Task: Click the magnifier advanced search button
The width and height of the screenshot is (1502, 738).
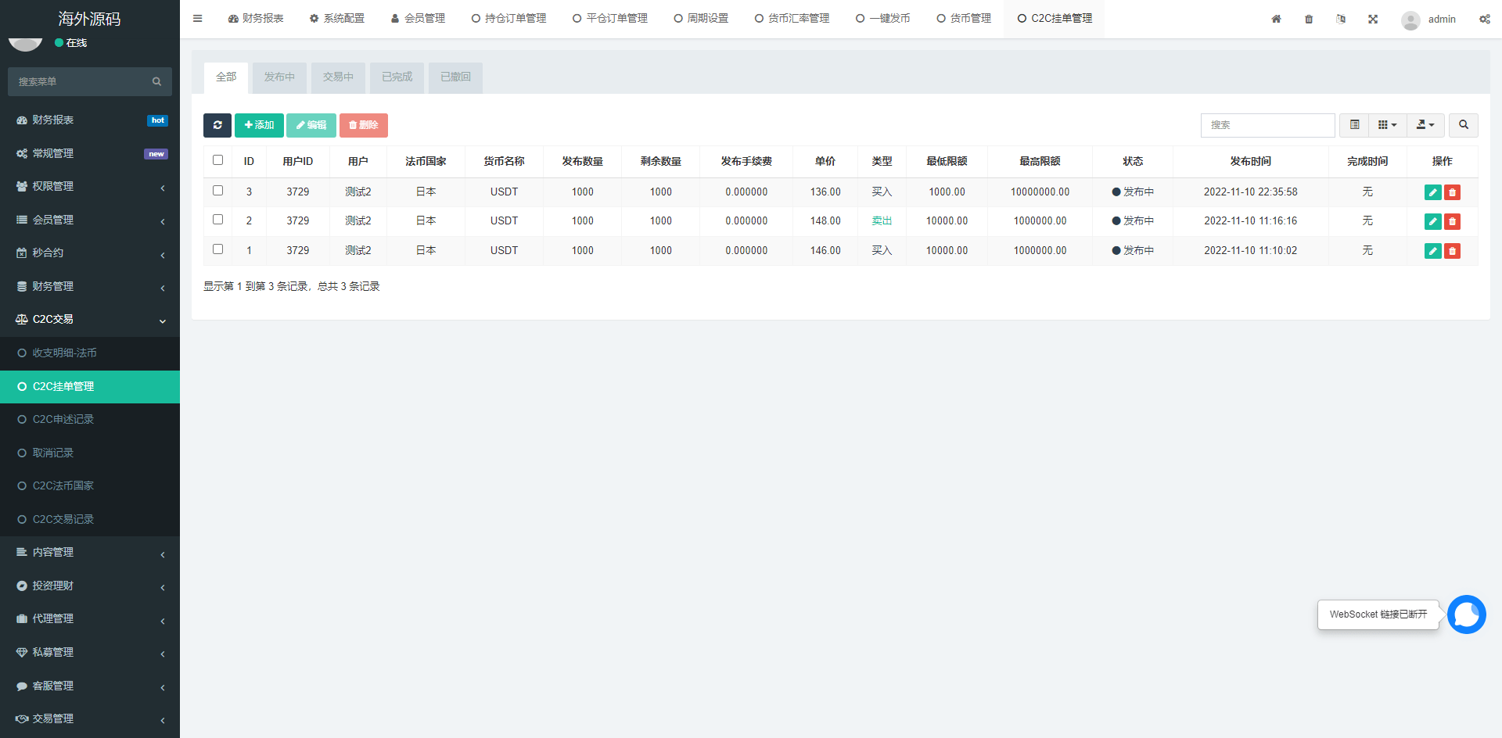Action: click(x=1463, y=125)
